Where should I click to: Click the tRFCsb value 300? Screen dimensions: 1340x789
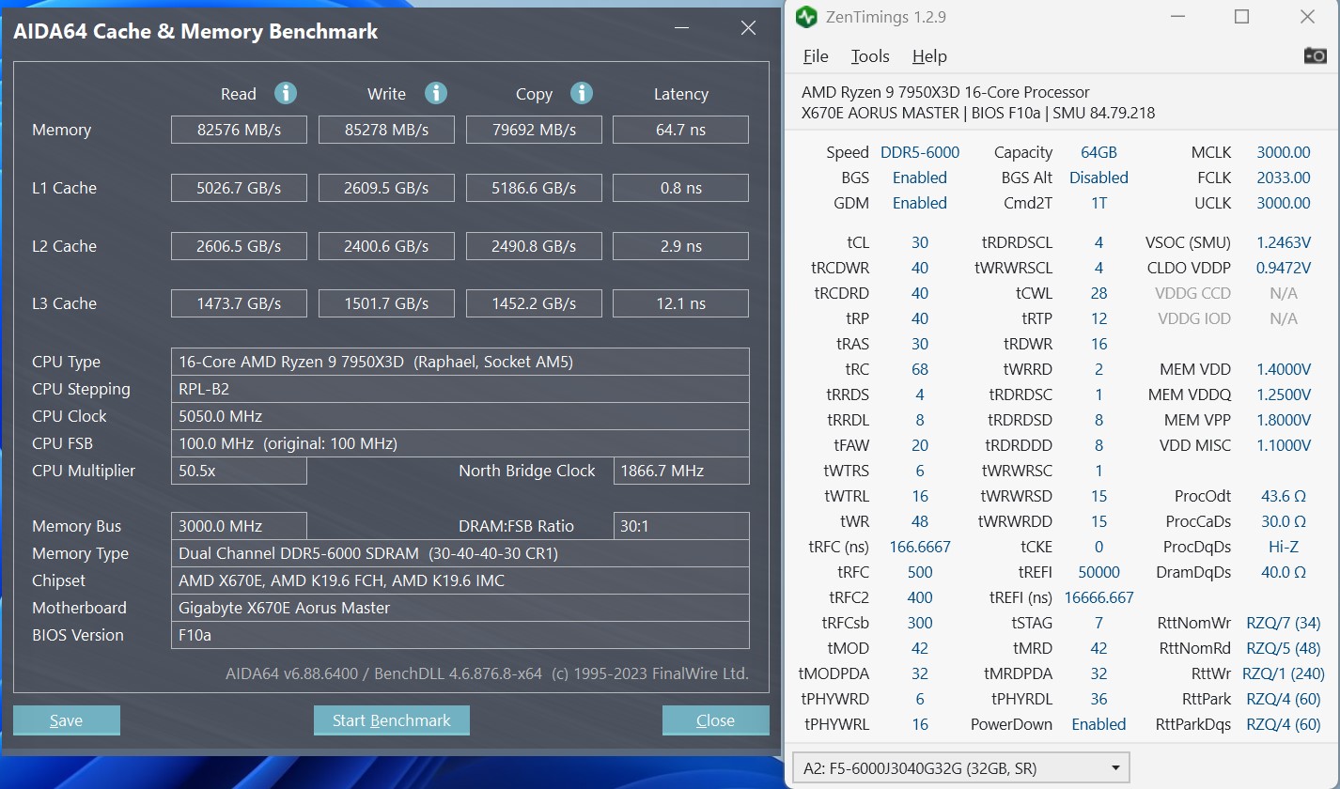click(x=920, y=623)
